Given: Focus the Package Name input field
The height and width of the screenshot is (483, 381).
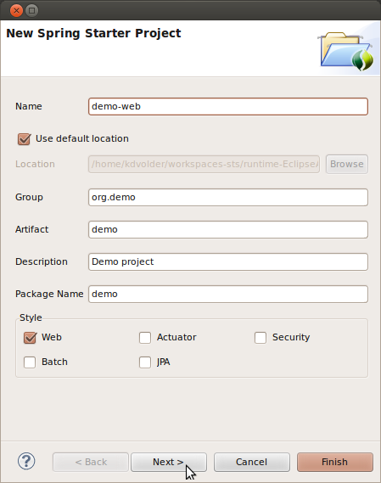Looking at the screenshot, I should (228, 295).
